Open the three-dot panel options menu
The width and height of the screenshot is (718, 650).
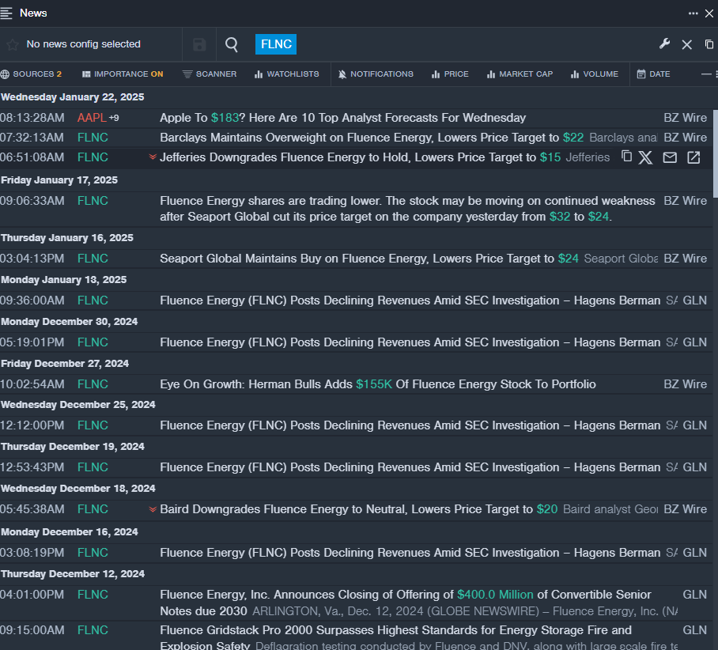click(x=693, y=13)
